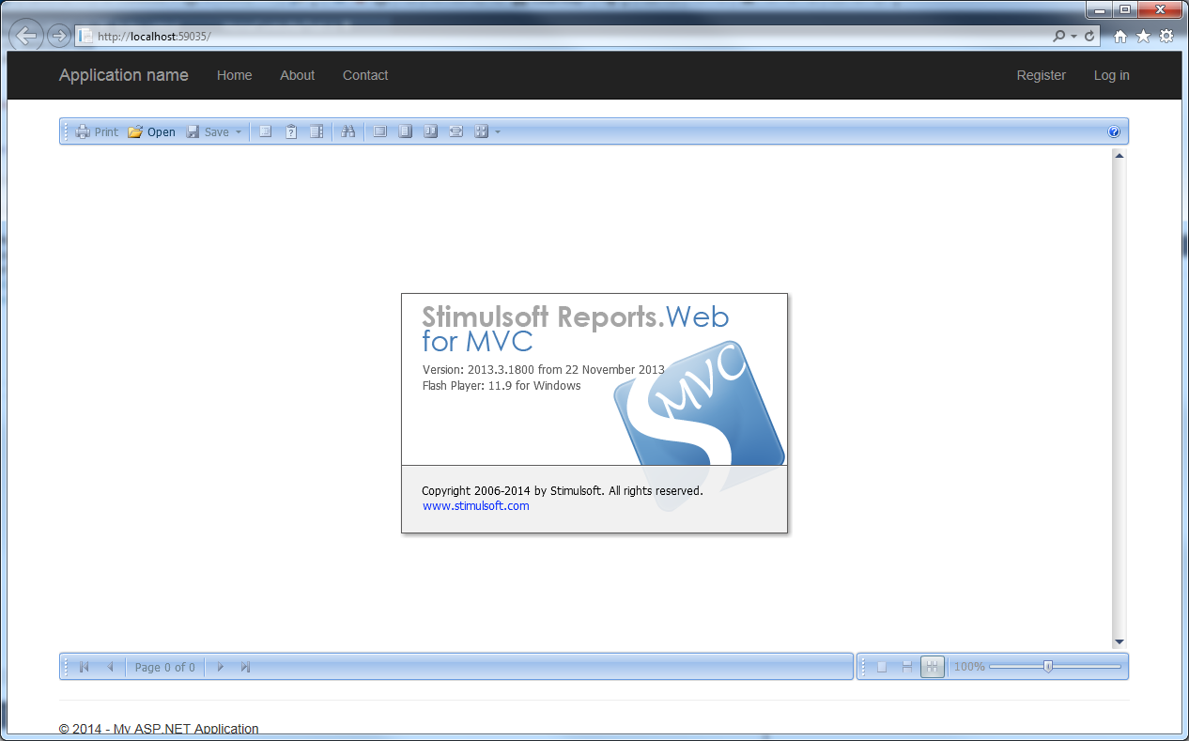Open the help icon in viewer toolbar
Viewport: 1189px width, 741px height.
1114,131
